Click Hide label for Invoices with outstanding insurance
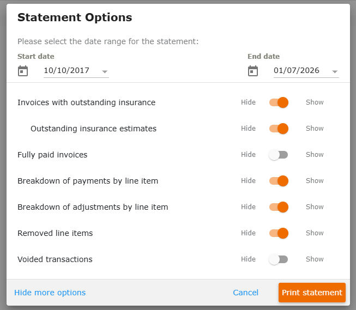356x310 pixels. coord(249,102)
